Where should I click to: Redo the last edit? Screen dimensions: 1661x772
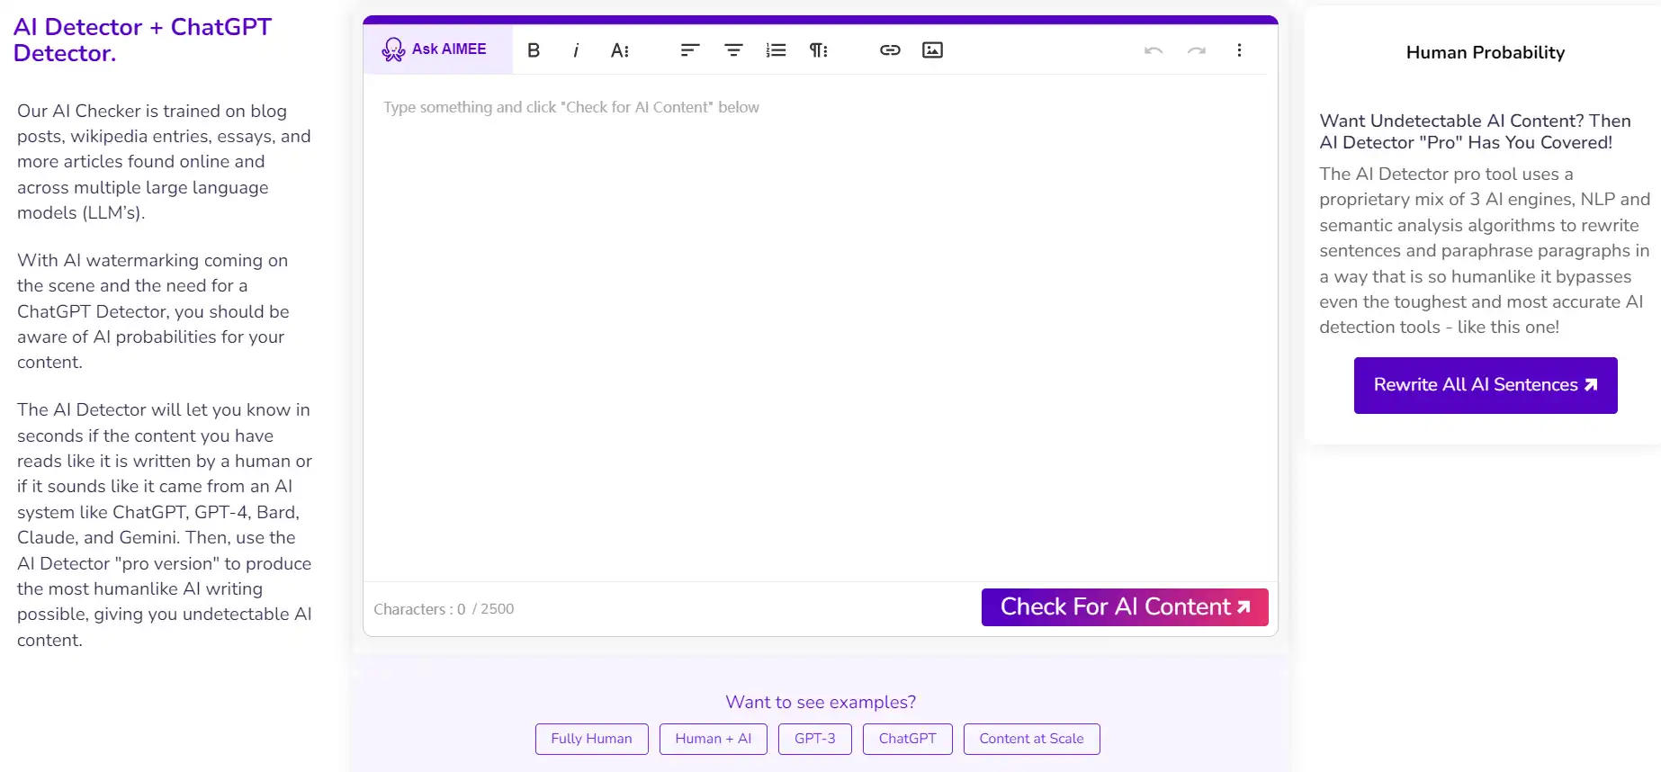coord(1197,50)
